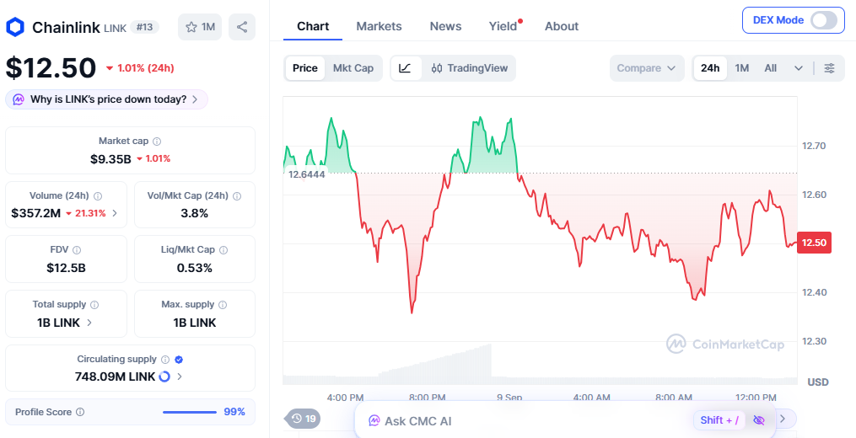Expand more time range options chevron
This screenshot has height=438, width=856.
coord(798,68)
